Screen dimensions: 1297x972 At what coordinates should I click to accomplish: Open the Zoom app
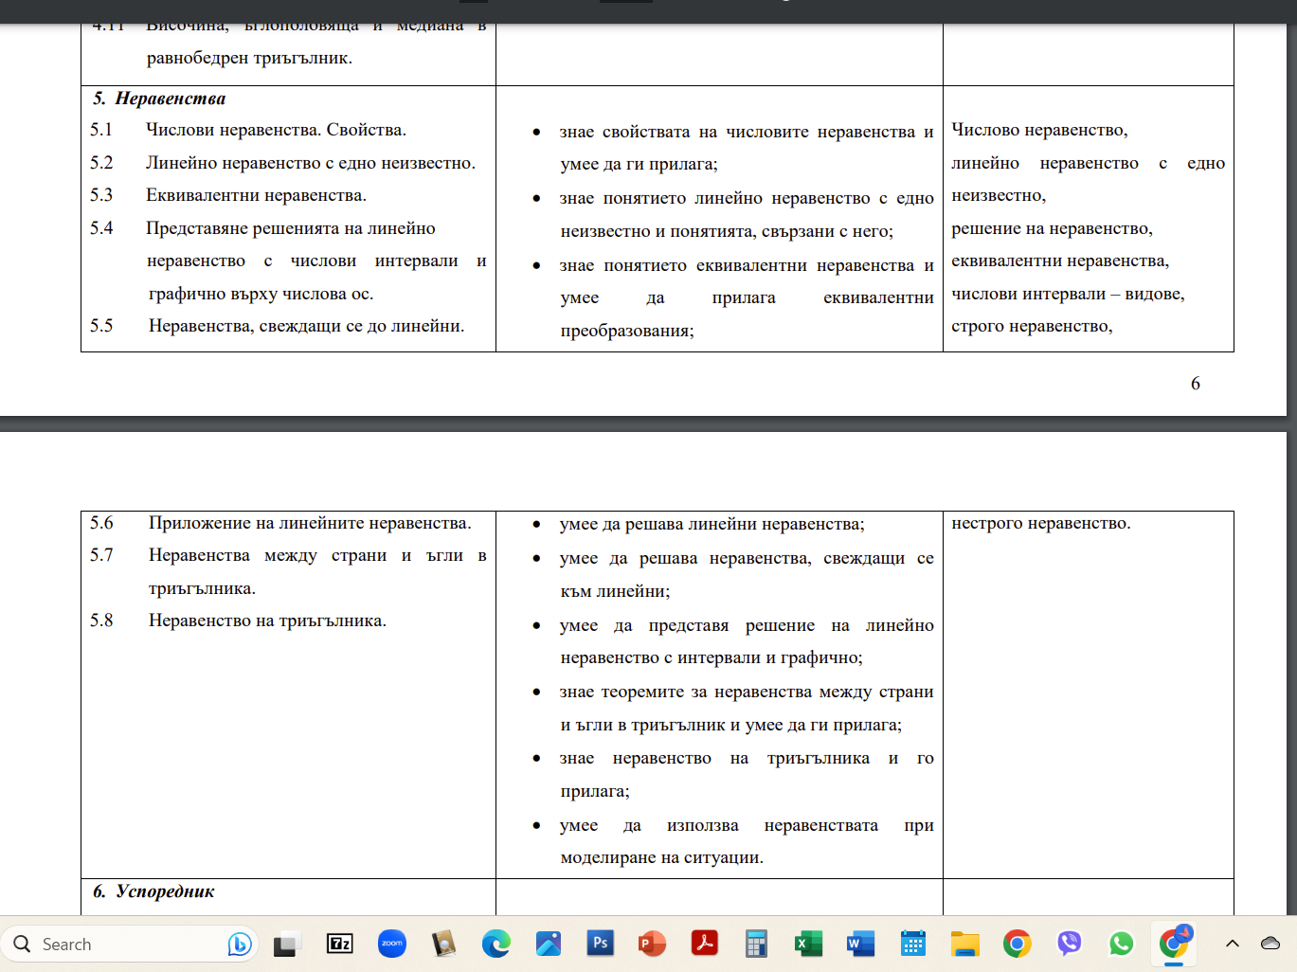391,944
